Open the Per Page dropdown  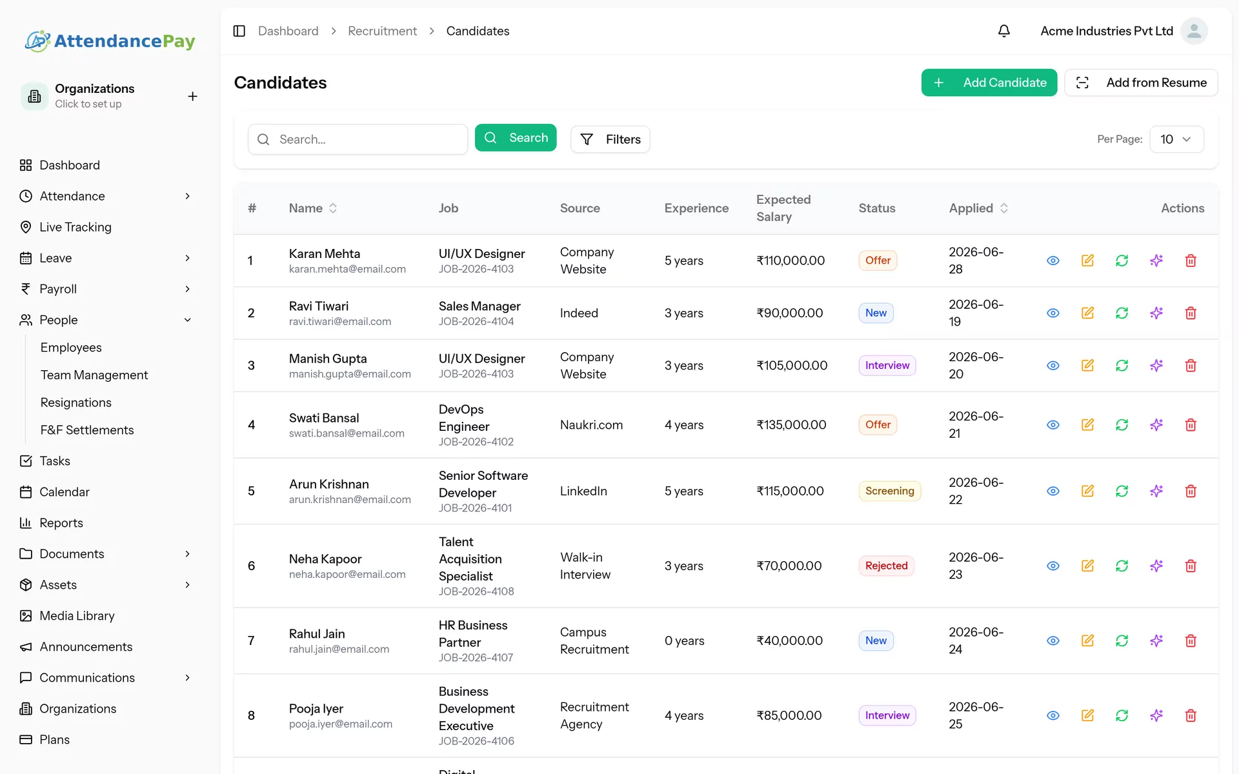(x=1176, y=139)
